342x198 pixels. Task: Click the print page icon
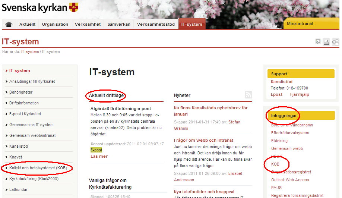tap(326, 42)
